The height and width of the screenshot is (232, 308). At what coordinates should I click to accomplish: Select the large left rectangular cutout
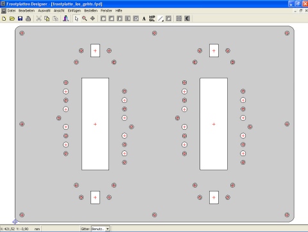(x=95, y=124)
